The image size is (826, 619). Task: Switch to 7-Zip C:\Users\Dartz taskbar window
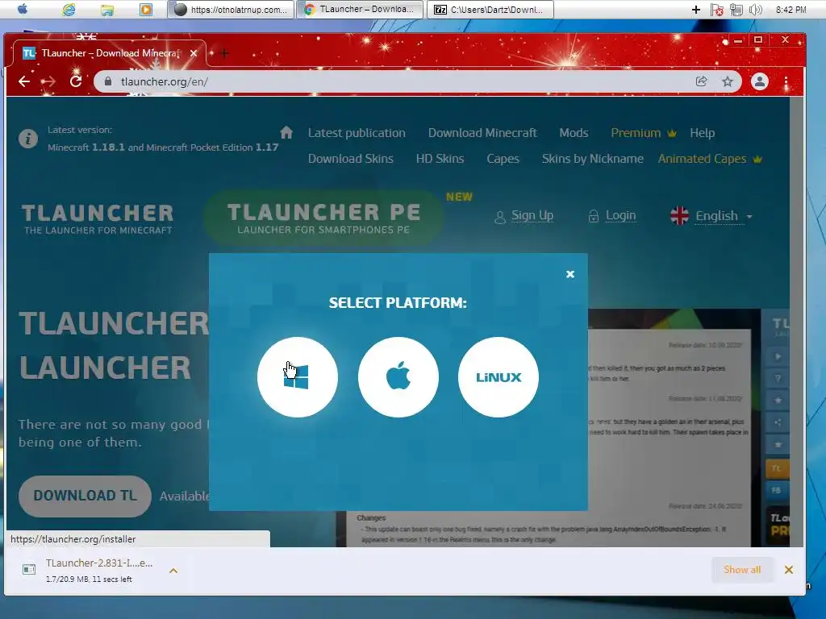tap(490, 10)
